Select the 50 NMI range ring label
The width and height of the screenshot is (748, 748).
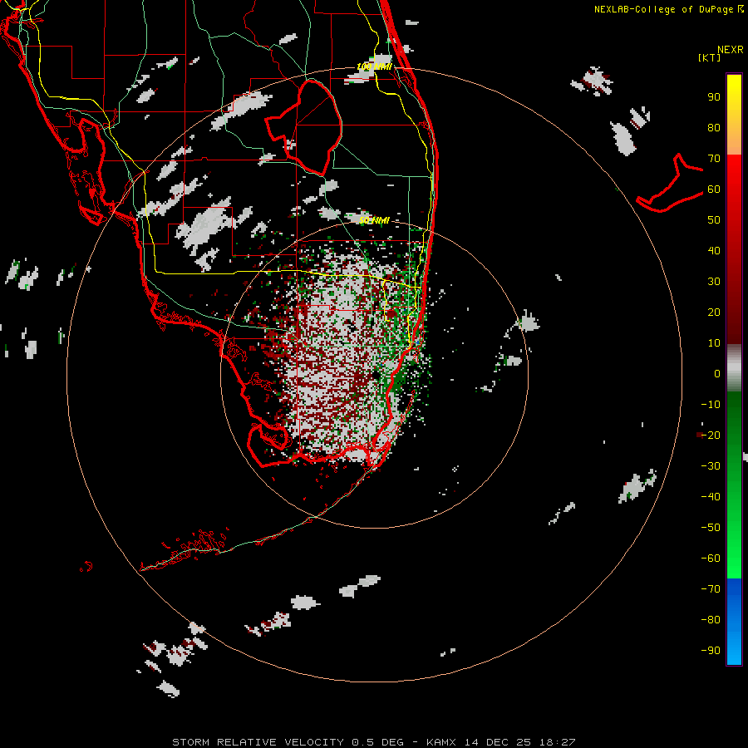tap(374, 220)
